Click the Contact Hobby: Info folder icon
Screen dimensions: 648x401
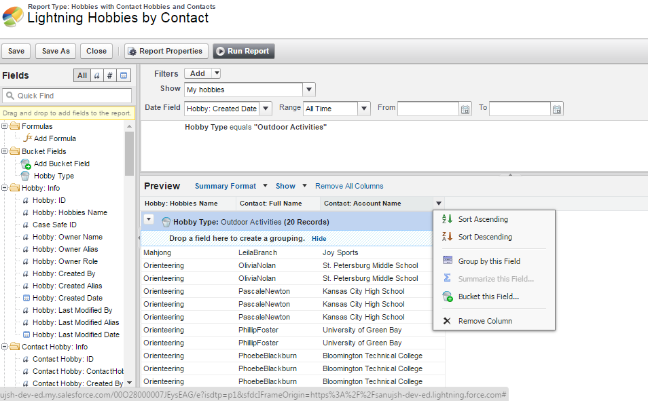15,347
